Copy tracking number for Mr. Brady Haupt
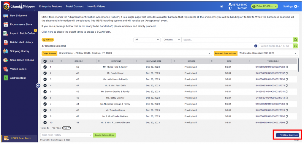 point(287,73)
